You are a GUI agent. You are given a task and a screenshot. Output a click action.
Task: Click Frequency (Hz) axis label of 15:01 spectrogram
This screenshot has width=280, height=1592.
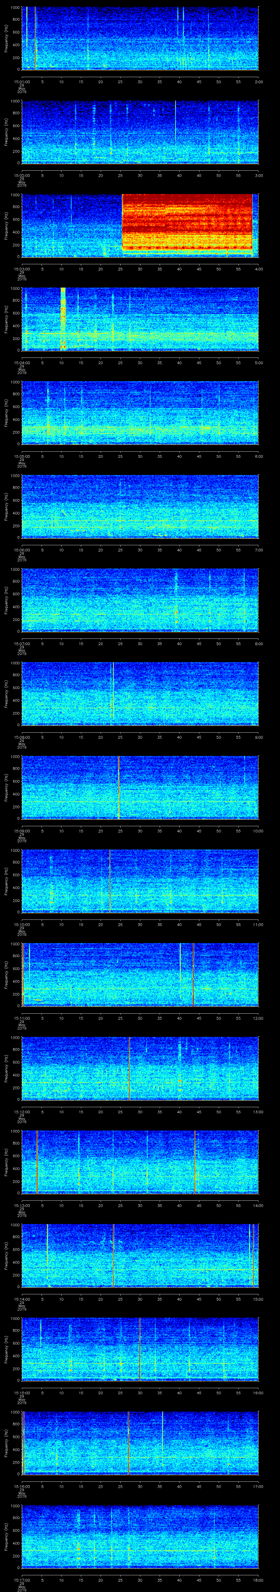(6, 38)
